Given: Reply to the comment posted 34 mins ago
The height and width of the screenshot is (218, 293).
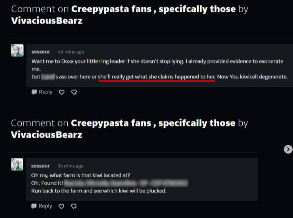Looking at the screenshot, I should click(x=42, y=206).
